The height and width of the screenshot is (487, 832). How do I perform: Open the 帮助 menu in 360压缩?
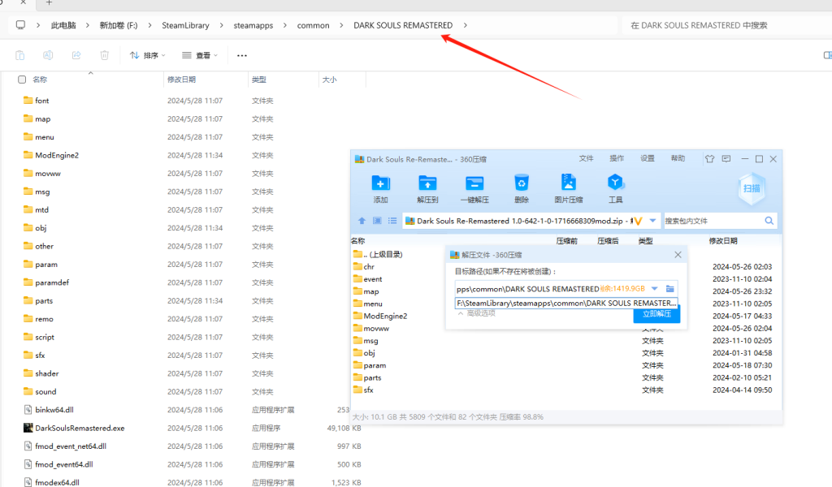[678, 158]
